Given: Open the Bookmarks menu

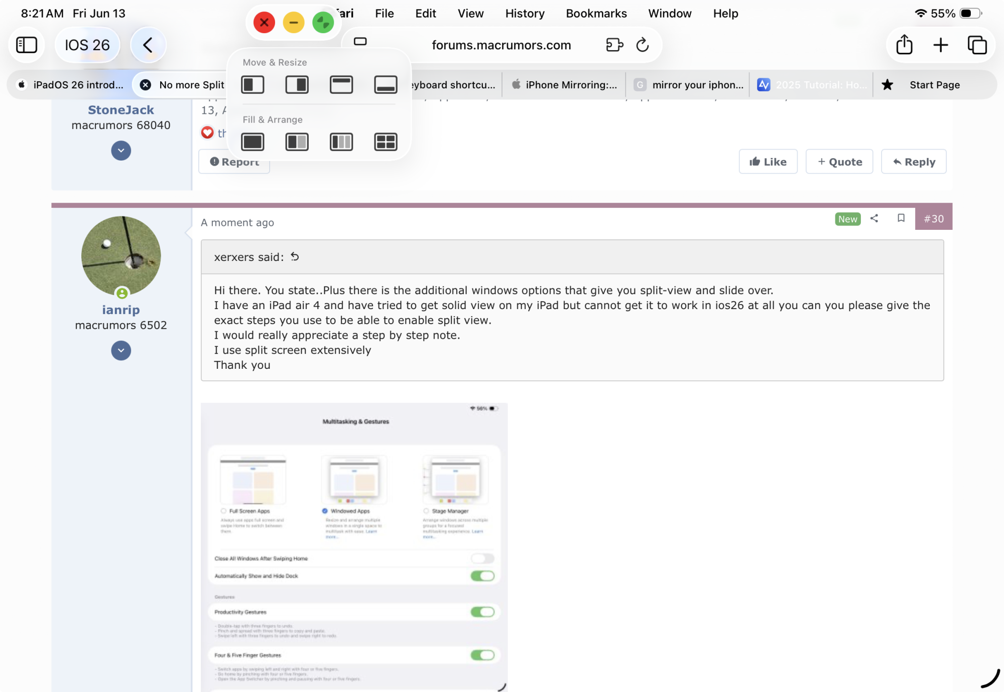Looking at the screenshot, I should point(596,14).
